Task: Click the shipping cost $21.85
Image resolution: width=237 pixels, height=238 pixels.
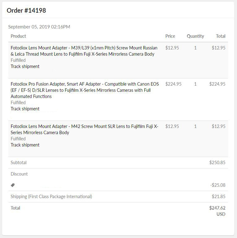Action: tap(218, 197)
